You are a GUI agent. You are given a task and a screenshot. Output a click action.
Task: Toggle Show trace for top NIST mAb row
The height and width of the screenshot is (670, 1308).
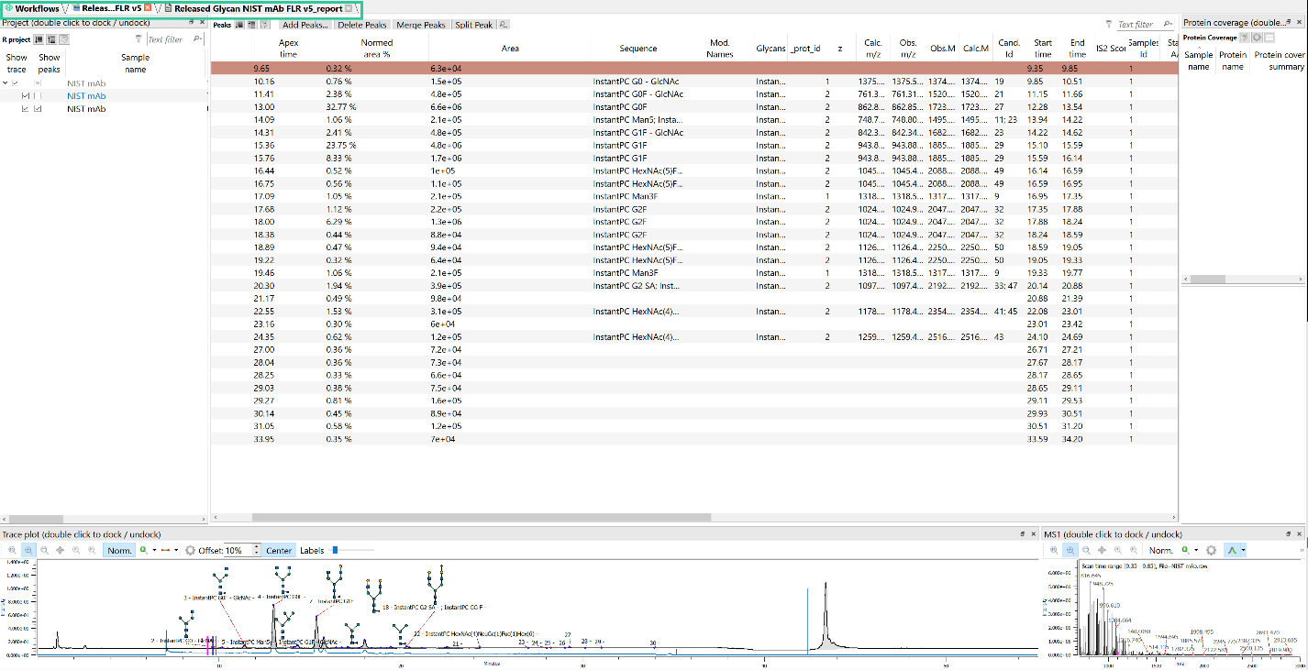[x=15, y=83]
